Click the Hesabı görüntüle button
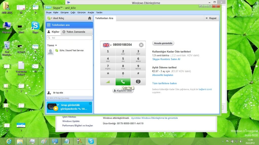Viewport: 259px width, 145px height. tap(163, 43)
